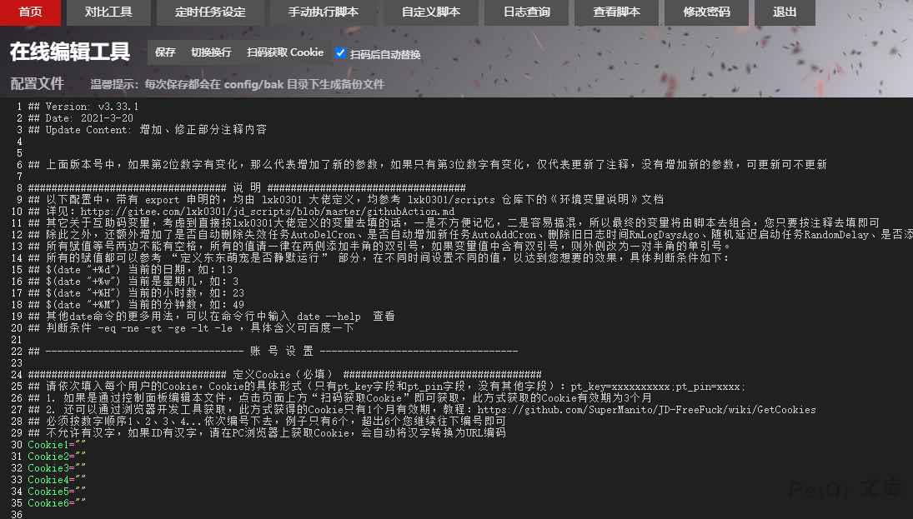Go to 定时任务设定 tab
Screen dimensions: 913x519
[x=210, y=12]
